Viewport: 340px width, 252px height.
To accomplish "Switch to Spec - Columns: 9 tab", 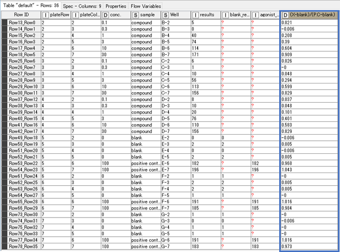I will (x=82, y=6).
